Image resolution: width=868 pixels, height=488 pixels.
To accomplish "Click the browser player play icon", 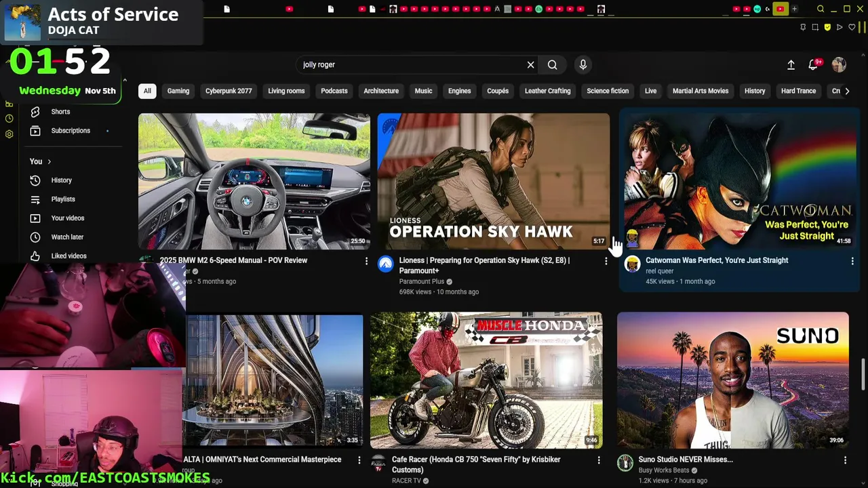I will 840,27.
